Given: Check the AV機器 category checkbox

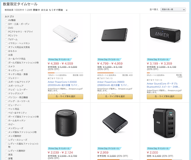Looking at the screenshot, I should [x=6, y=20].
